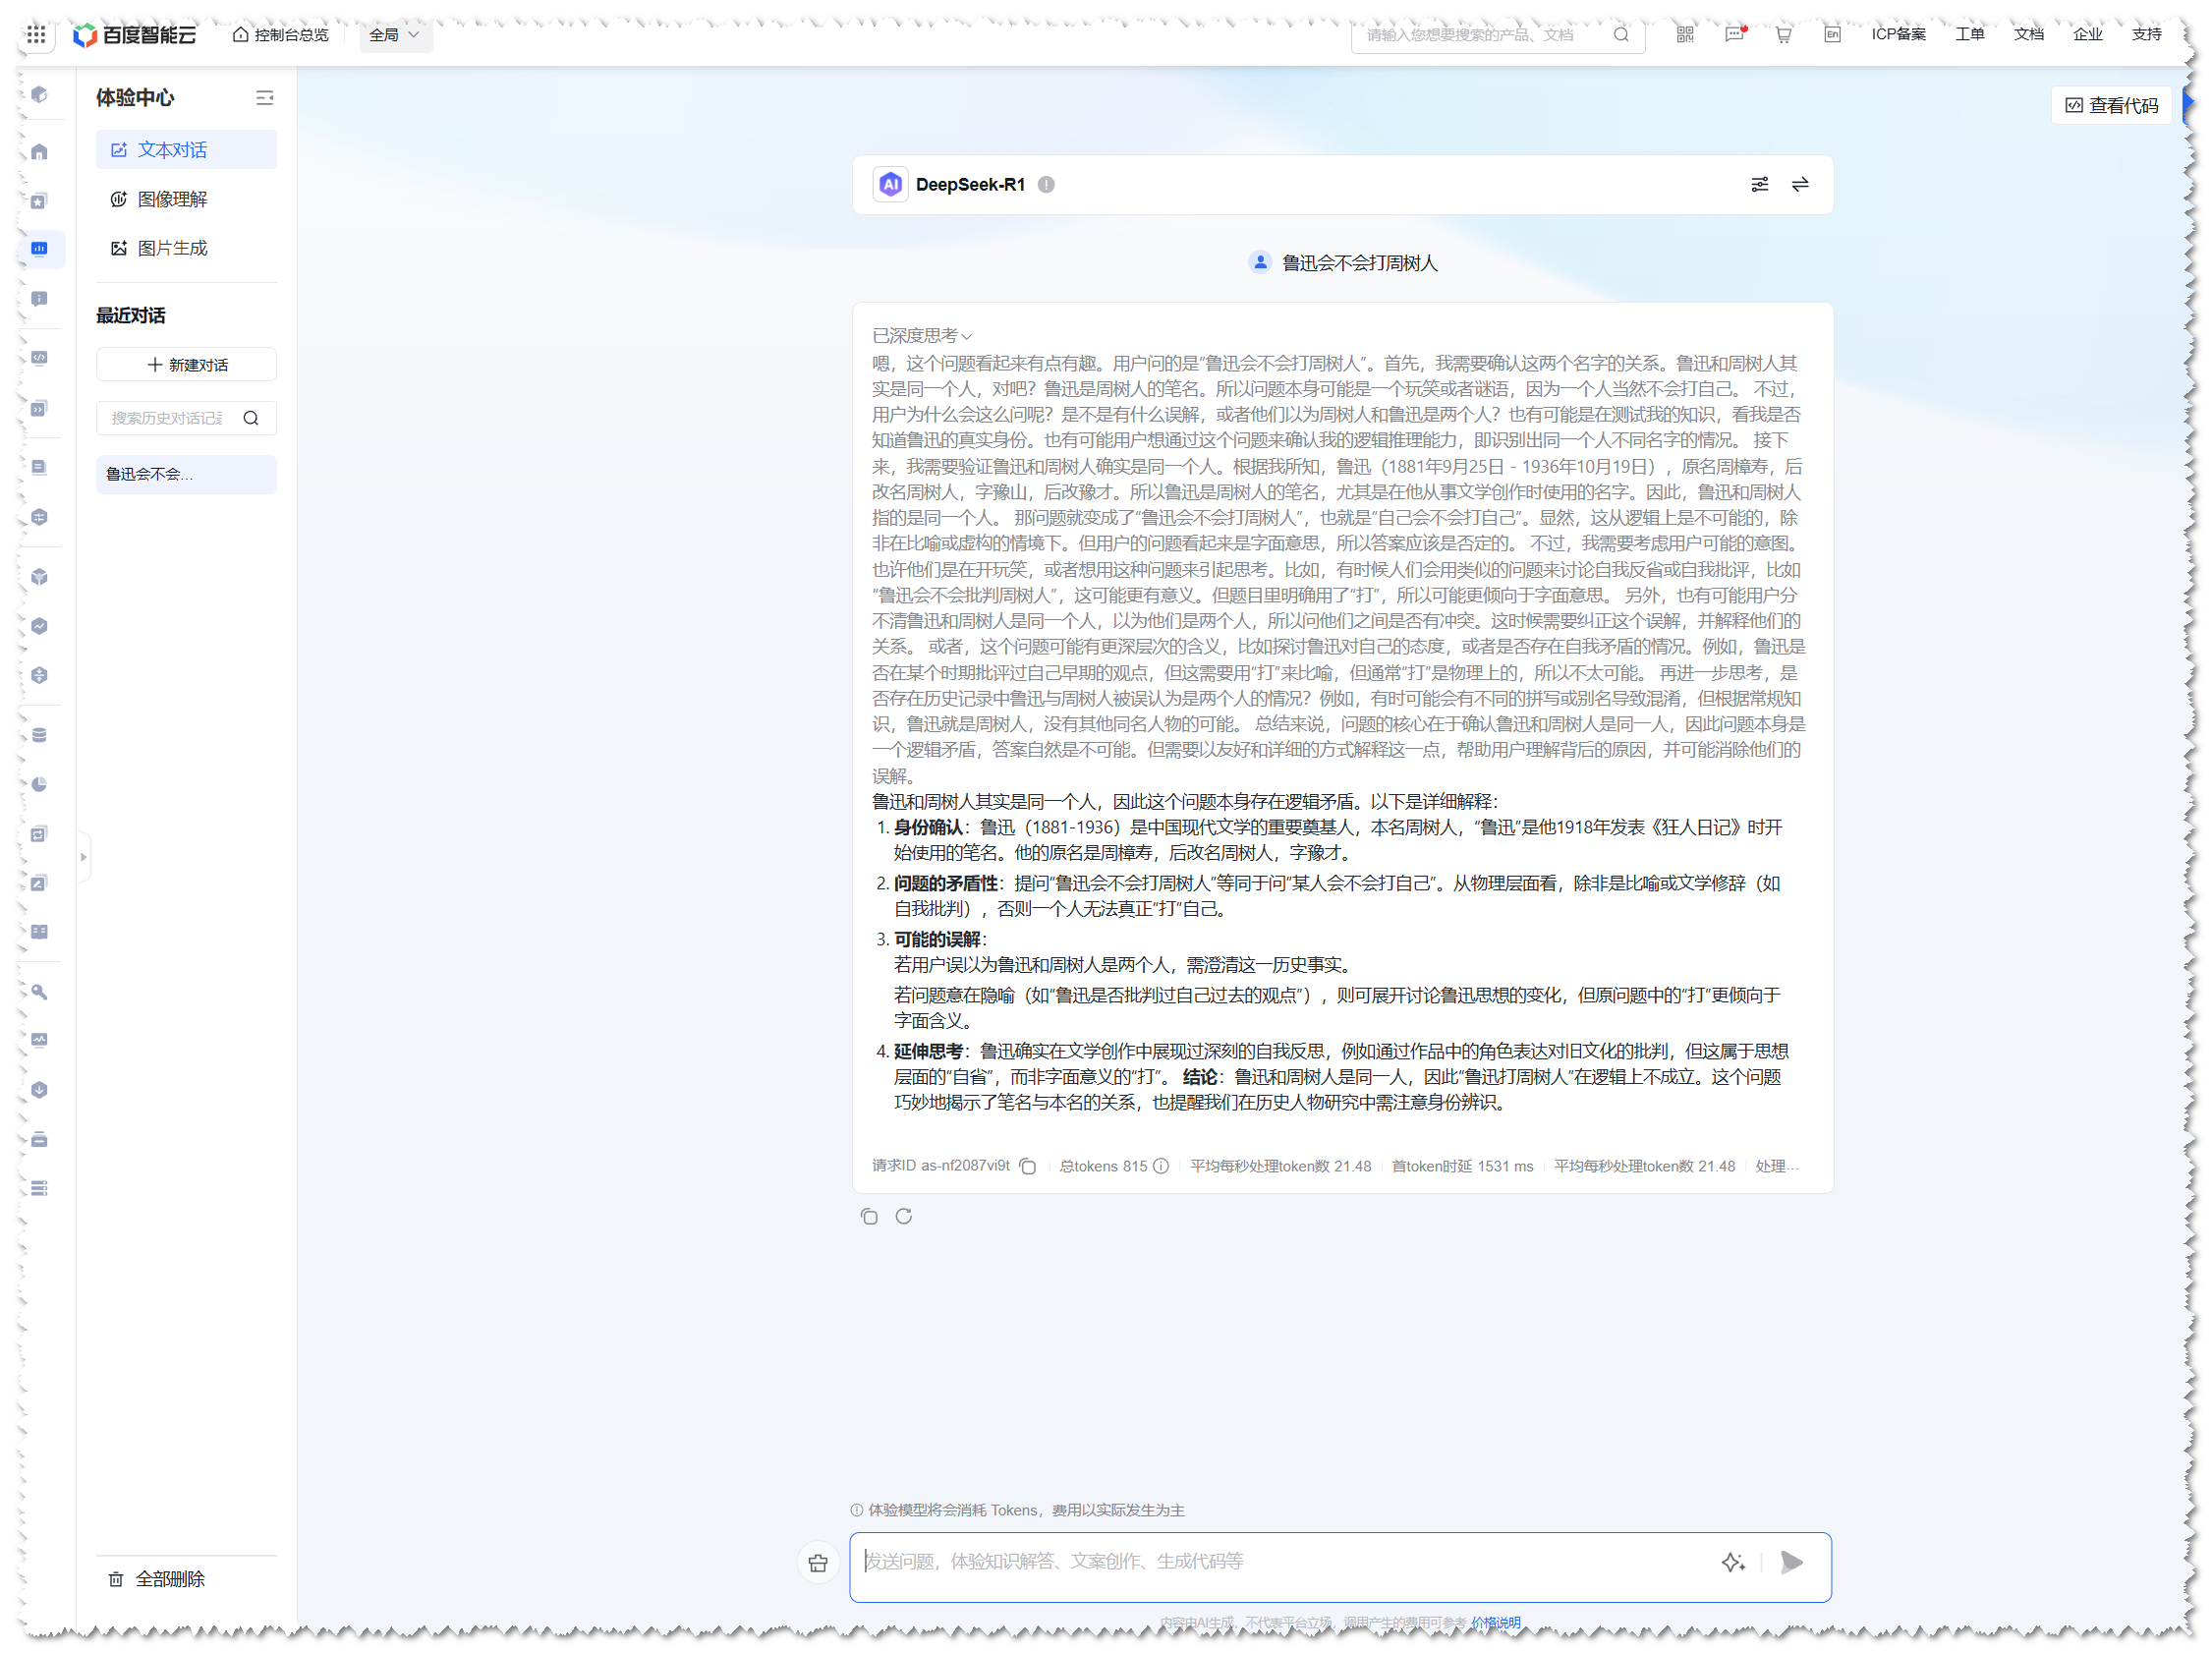
Task: Open the code monitor icon in left rail
Action: click(39, 357)
